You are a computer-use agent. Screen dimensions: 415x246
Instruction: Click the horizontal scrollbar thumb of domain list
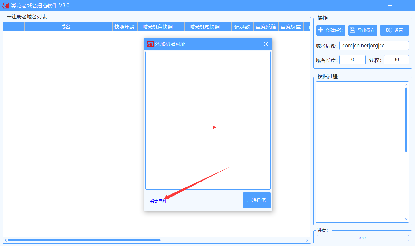click(x=84, y=240)
